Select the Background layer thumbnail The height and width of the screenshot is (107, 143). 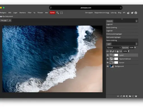point(112,66)
